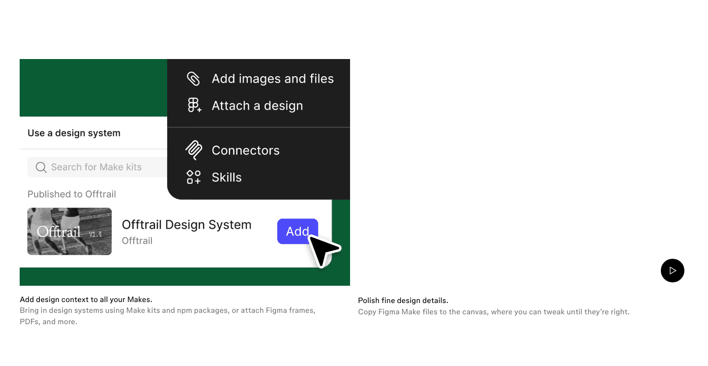Choose Attach a design
This screenshot has height=366, width=708.
pos(257,106)
